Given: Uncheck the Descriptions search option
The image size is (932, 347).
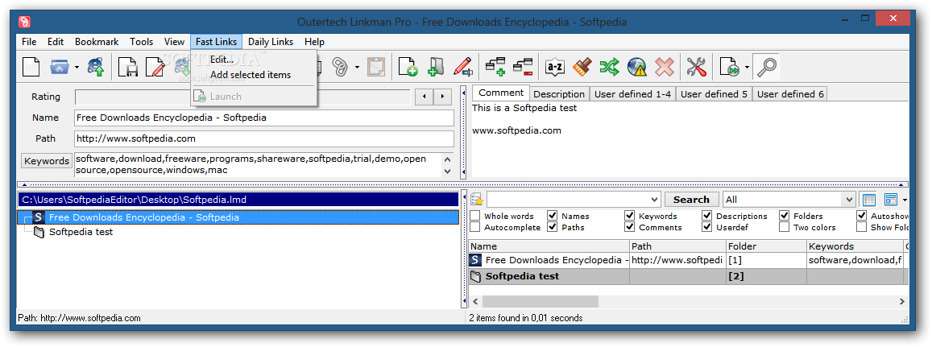Looking at the screenshot, I should [707, 217].
